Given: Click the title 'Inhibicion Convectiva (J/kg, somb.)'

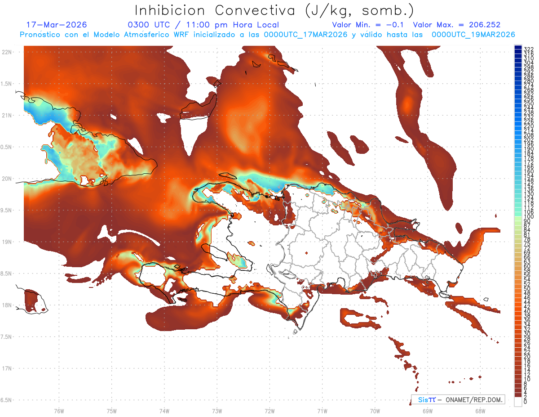Looking at the screenshot, I should point(274,10).
